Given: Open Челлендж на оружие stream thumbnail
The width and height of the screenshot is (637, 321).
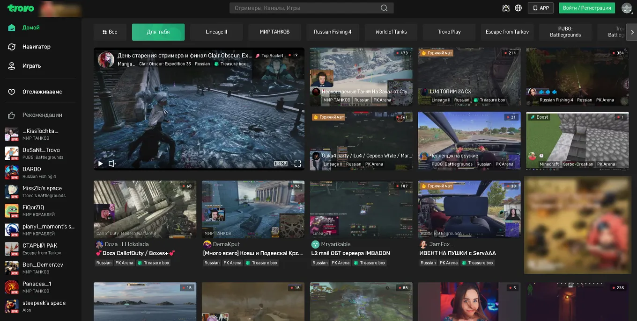Looking at the screenshot, I should click(469, 141).
